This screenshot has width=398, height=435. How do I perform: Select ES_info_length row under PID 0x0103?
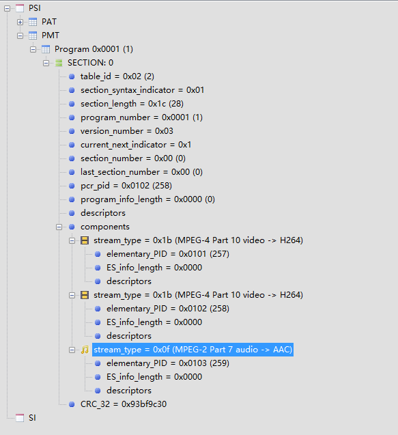coord(154,377)
